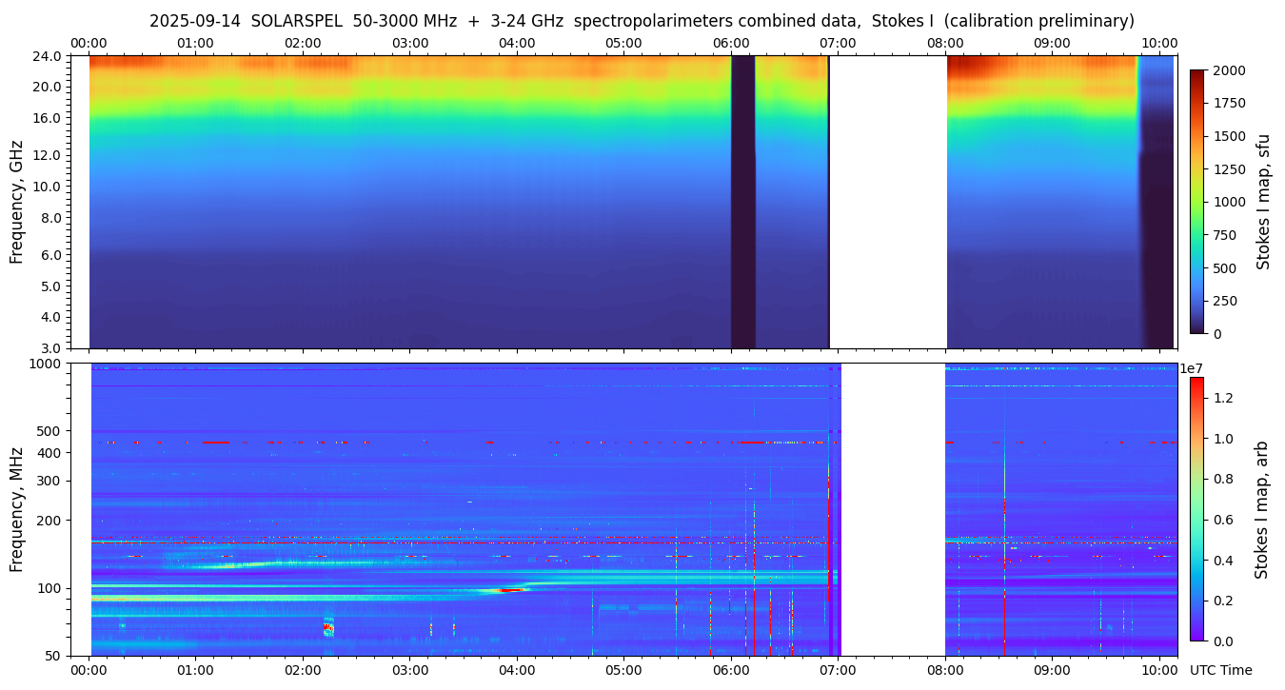Viewport: 1285px width, 690px height.
Task: Click the white data gap in MHz panel
Action: click(x=893, y=509)
